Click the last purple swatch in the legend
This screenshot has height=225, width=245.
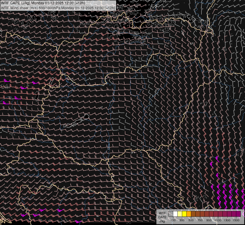click(238, 214)
